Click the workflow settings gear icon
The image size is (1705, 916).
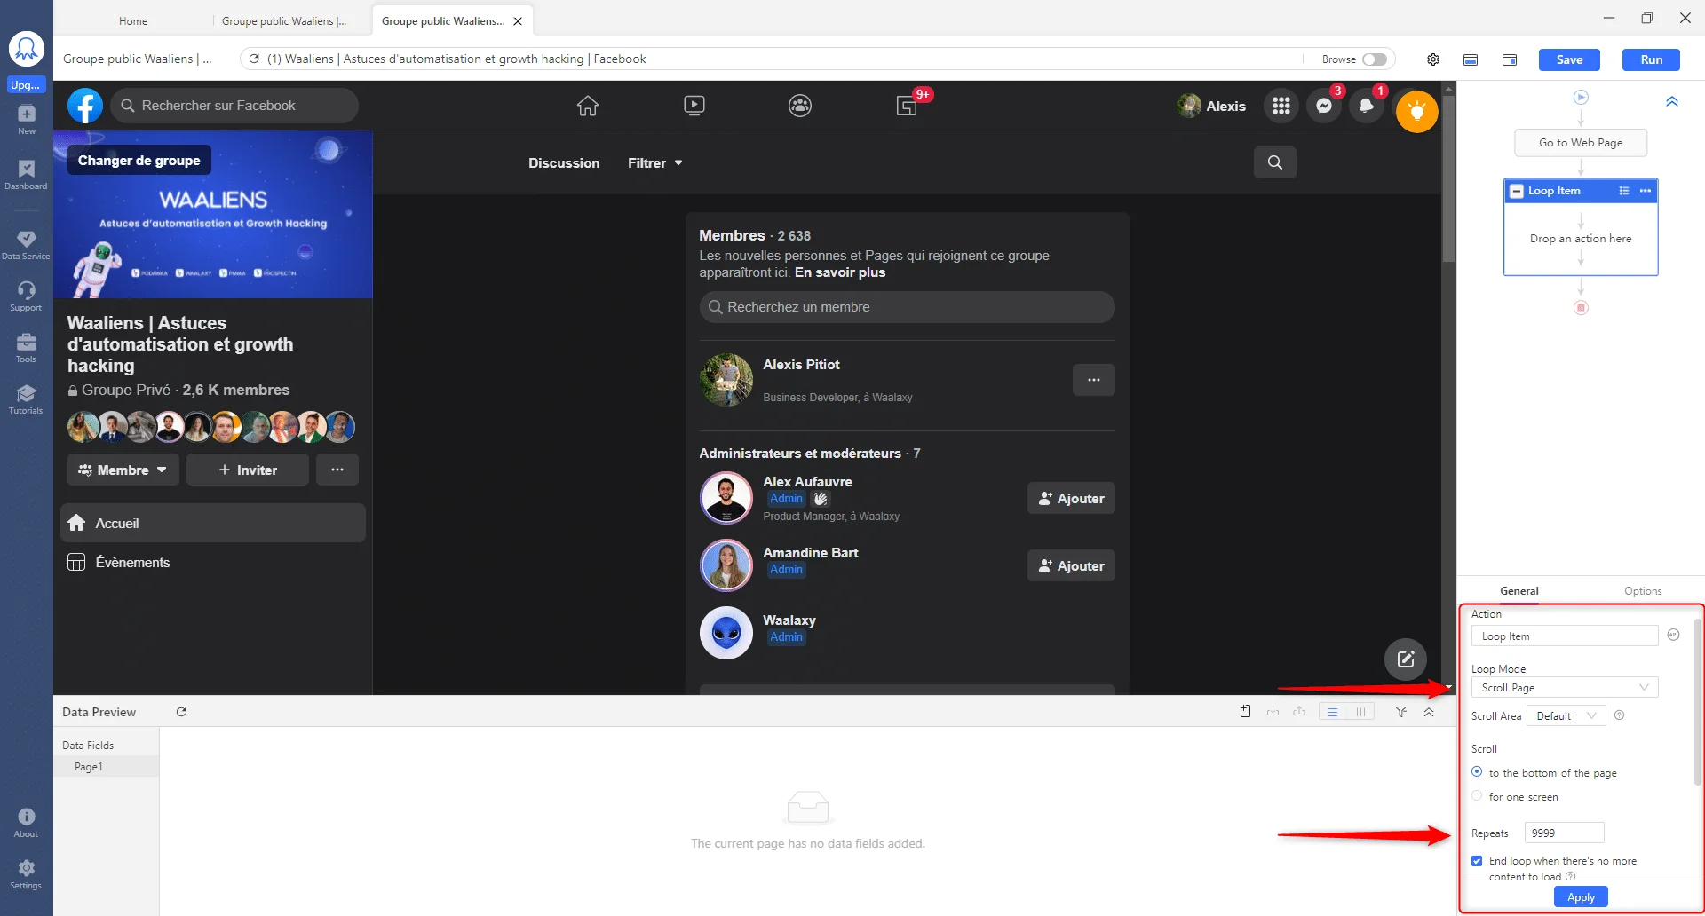[1433, 59]
